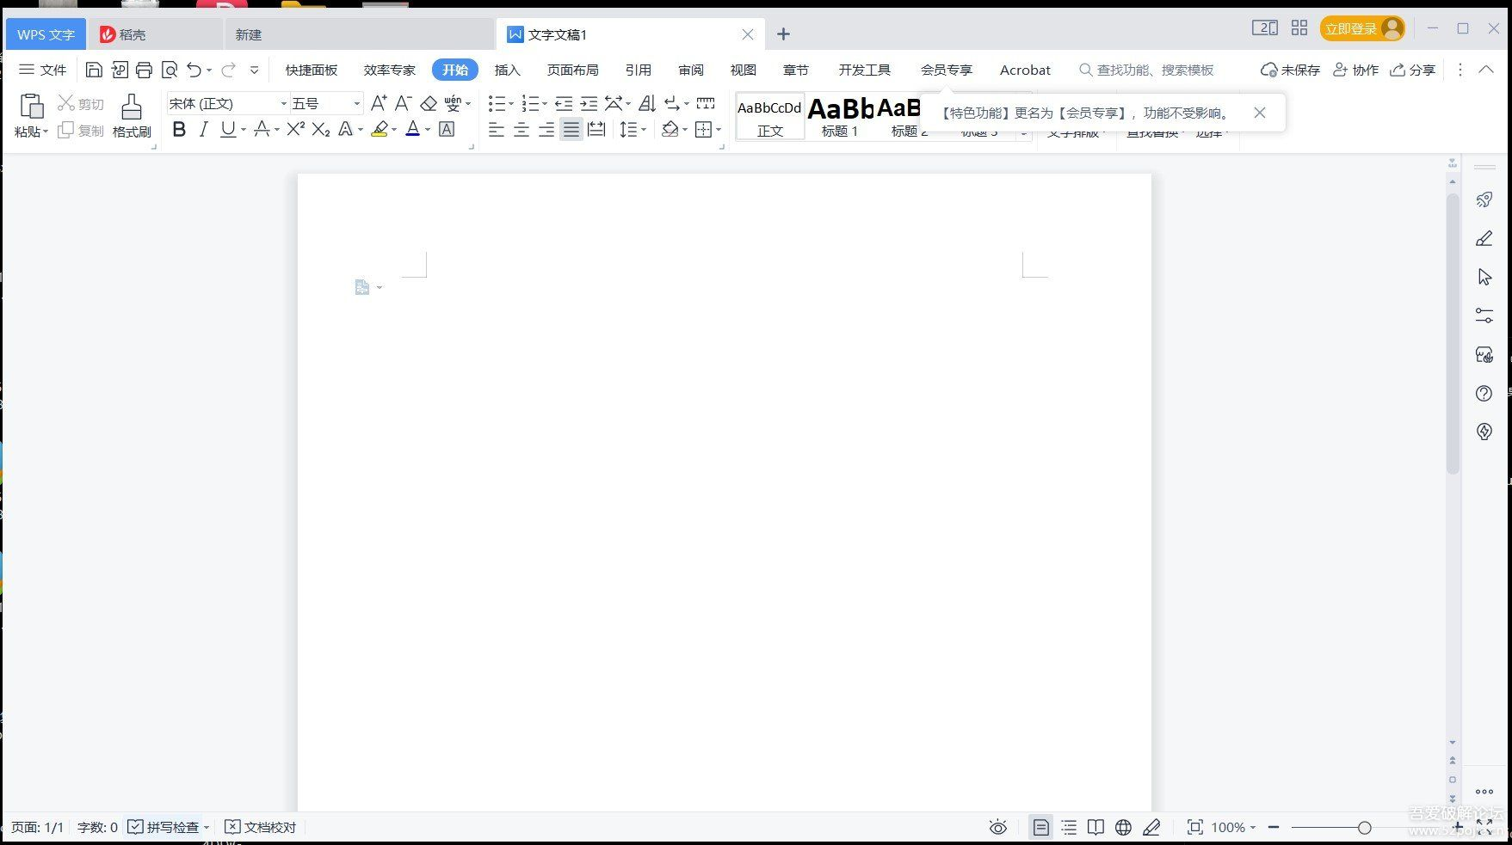Align text right
Screen dimensions: 1512x845
click(546, 130)
